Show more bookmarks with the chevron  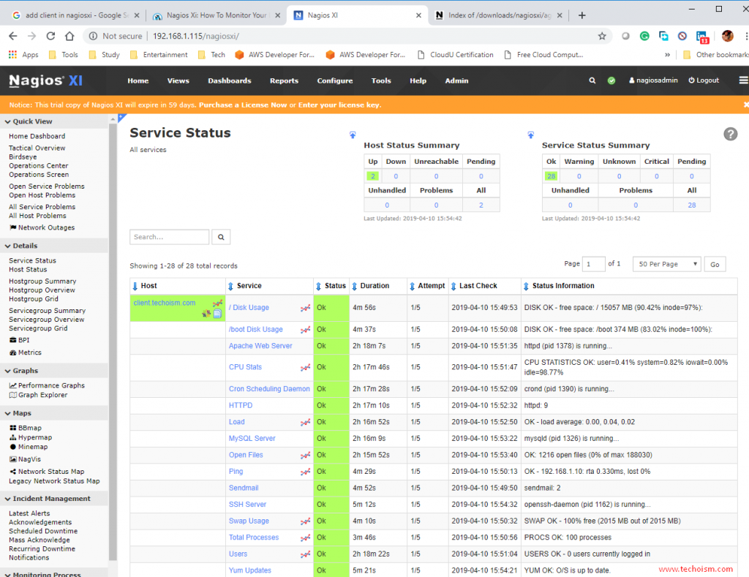[667, 55]
